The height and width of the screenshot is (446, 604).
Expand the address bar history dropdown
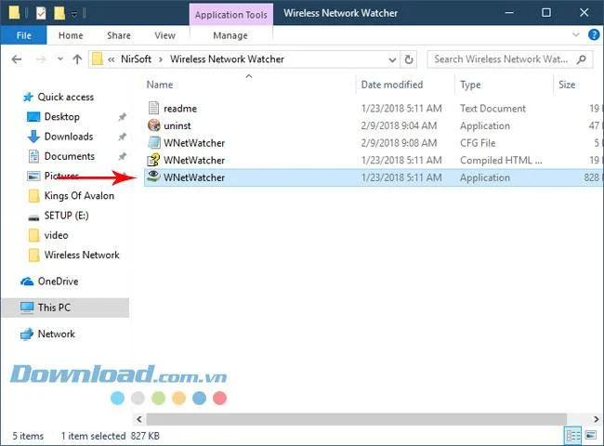(x=392, y=59)
